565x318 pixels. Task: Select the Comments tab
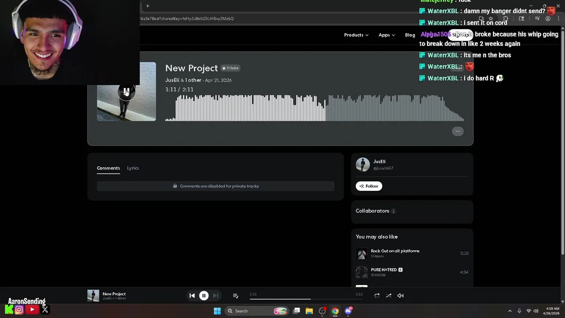click(x=108, y=168)
